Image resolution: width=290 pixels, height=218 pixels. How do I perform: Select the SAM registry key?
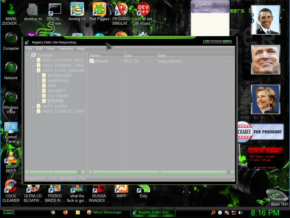click(x=52, y=86)
